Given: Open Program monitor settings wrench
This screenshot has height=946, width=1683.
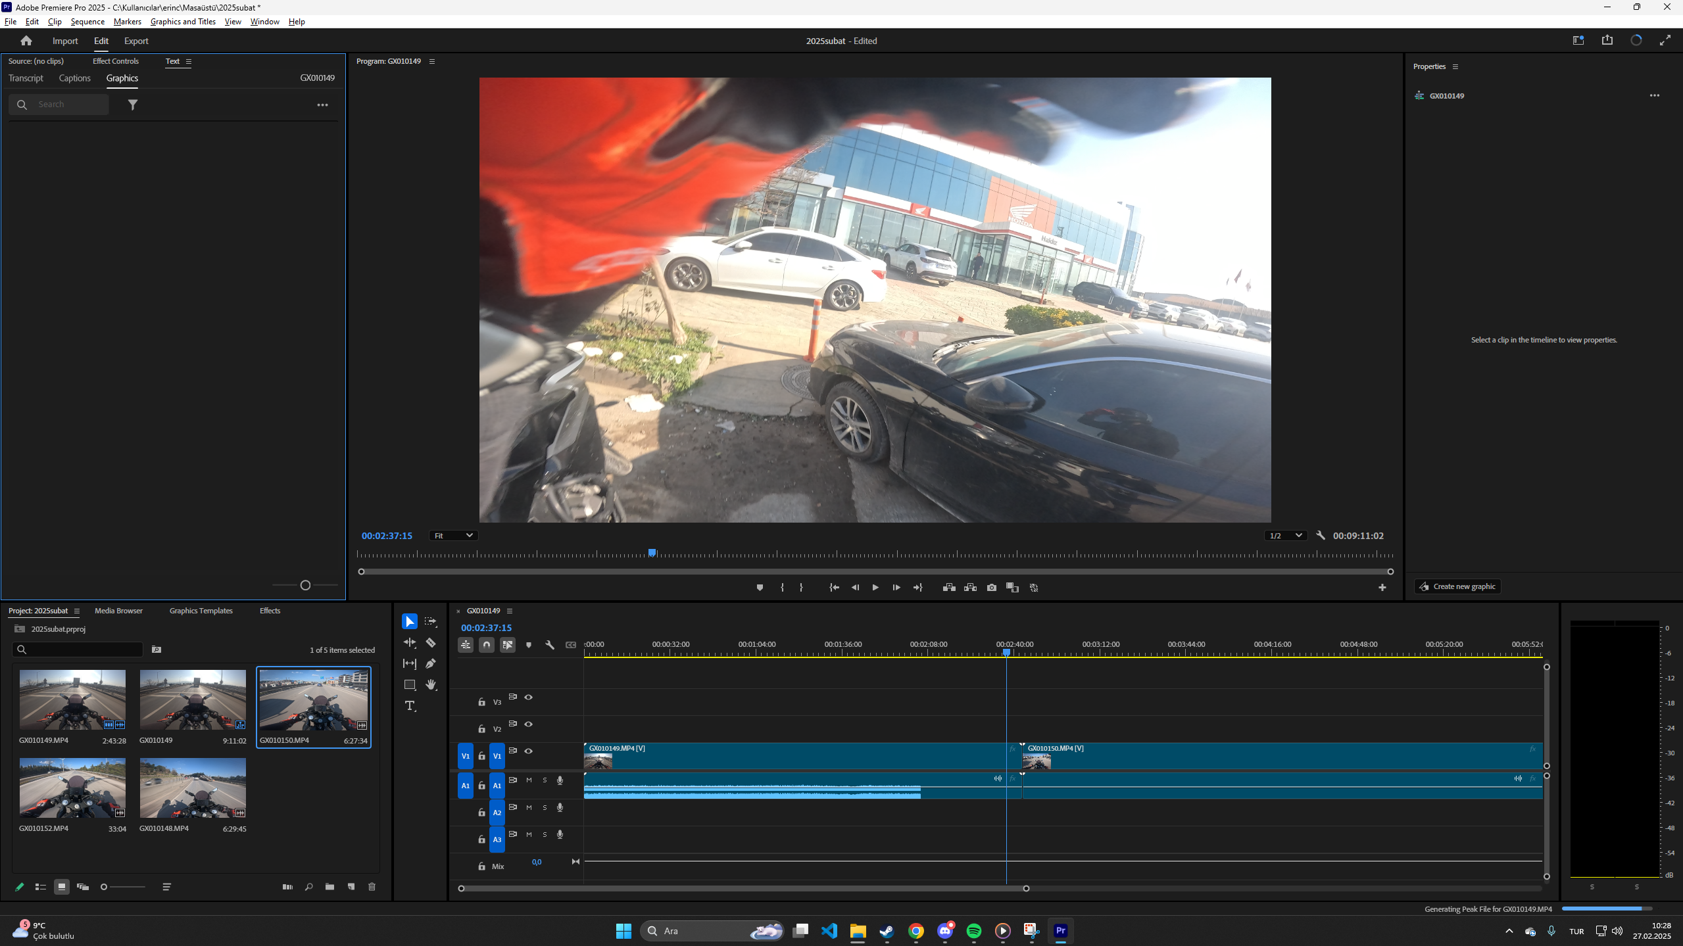Looking at the screenshot, I should pyautogui.click(x=1321, y=535).
